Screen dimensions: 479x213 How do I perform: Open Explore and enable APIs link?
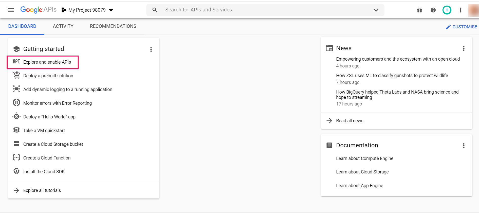coord(47,62)
